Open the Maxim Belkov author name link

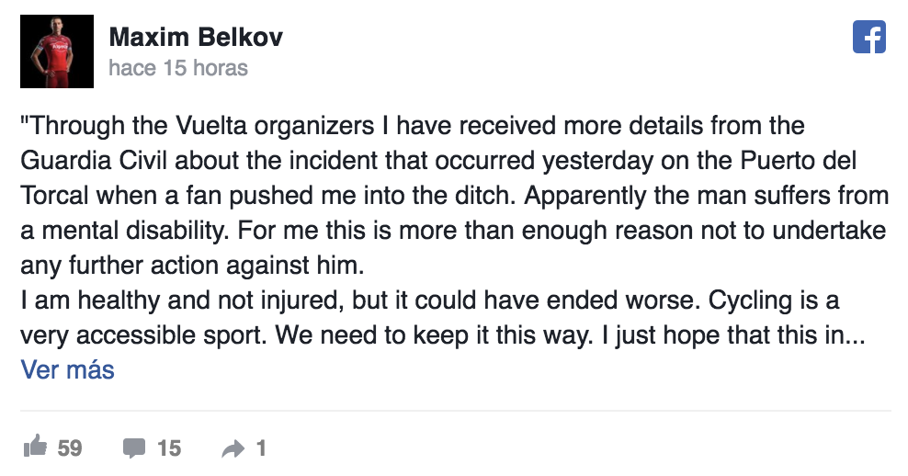point(195,38)
